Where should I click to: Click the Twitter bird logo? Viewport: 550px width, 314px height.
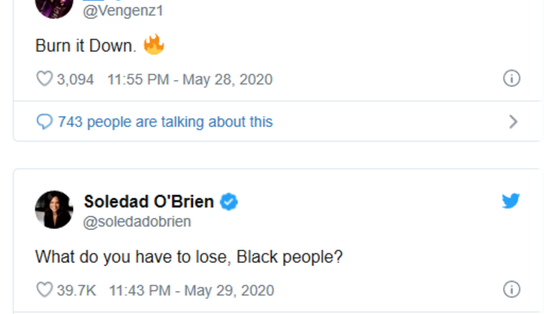point(511,202)
